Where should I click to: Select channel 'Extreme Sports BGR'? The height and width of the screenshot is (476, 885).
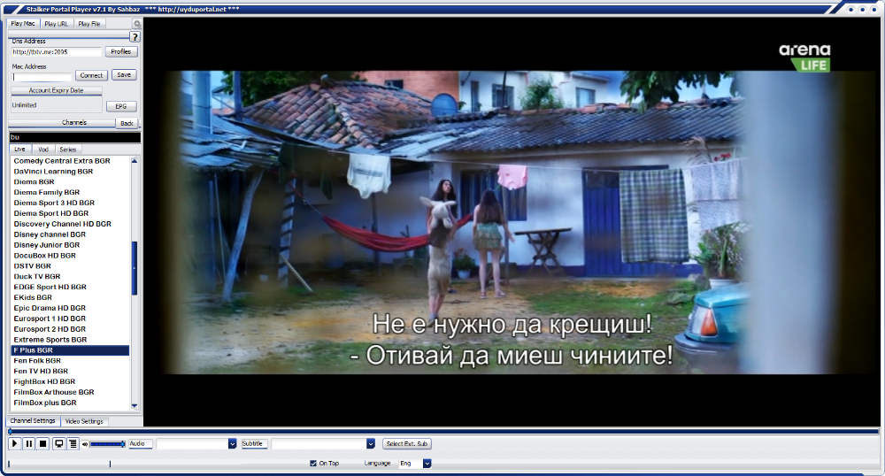[x=50, y=340]
